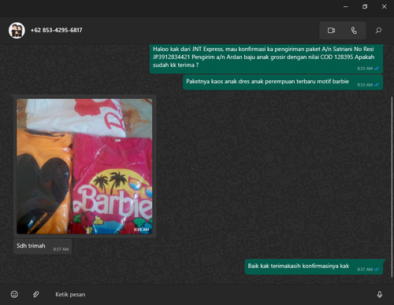The height and width of the screenshot is (305, 394).
Task: Click the 9:37 AM timestamp on 'Sdh trimah'
Action: (61, 249)
